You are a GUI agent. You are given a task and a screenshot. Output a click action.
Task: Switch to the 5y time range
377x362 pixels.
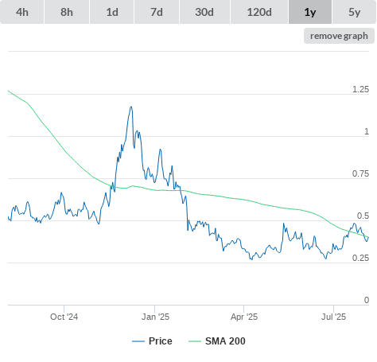(x=354, y=12)
